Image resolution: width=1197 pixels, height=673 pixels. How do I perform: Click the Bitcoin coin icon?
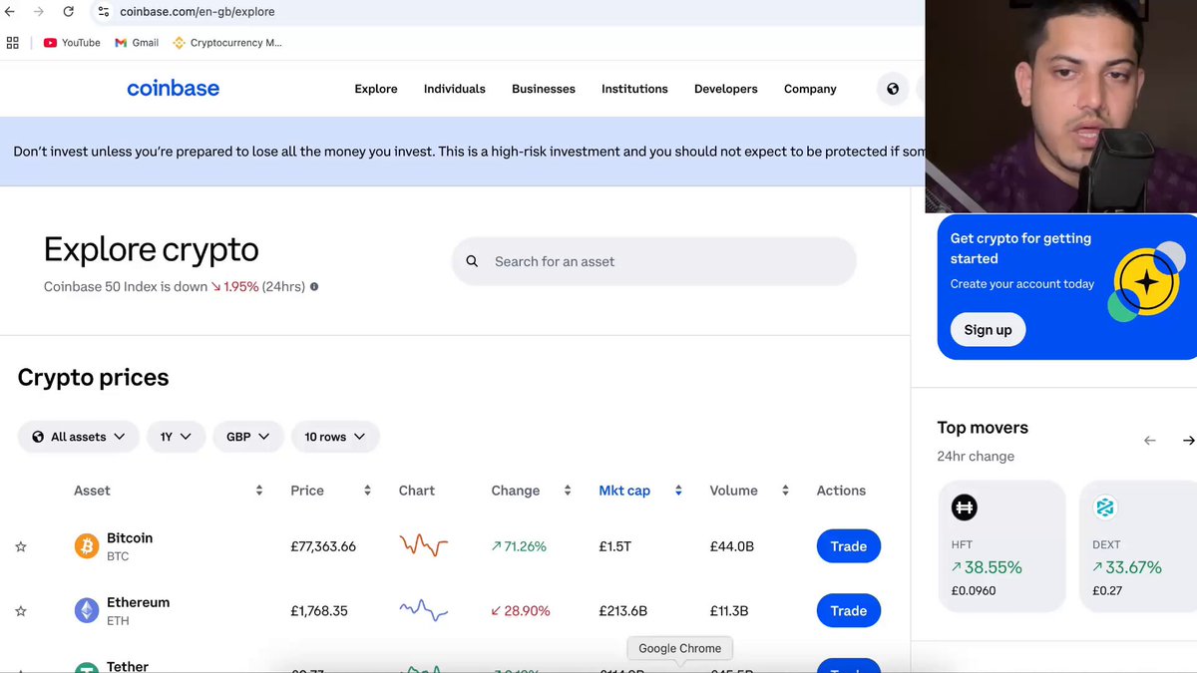[x=87, y=546]
